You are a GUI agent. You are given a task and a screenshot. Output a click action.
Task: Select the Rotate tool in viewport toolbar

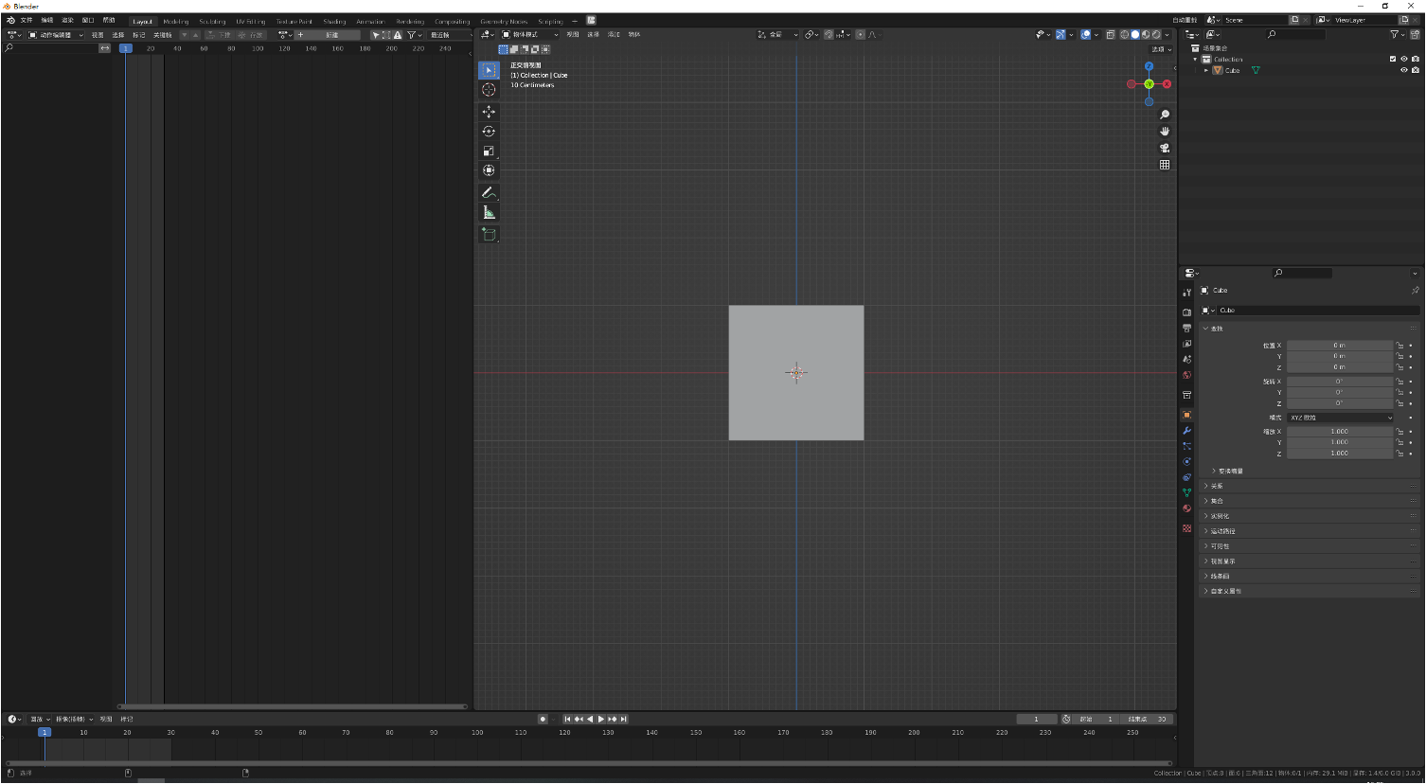(x=489, y=132)
